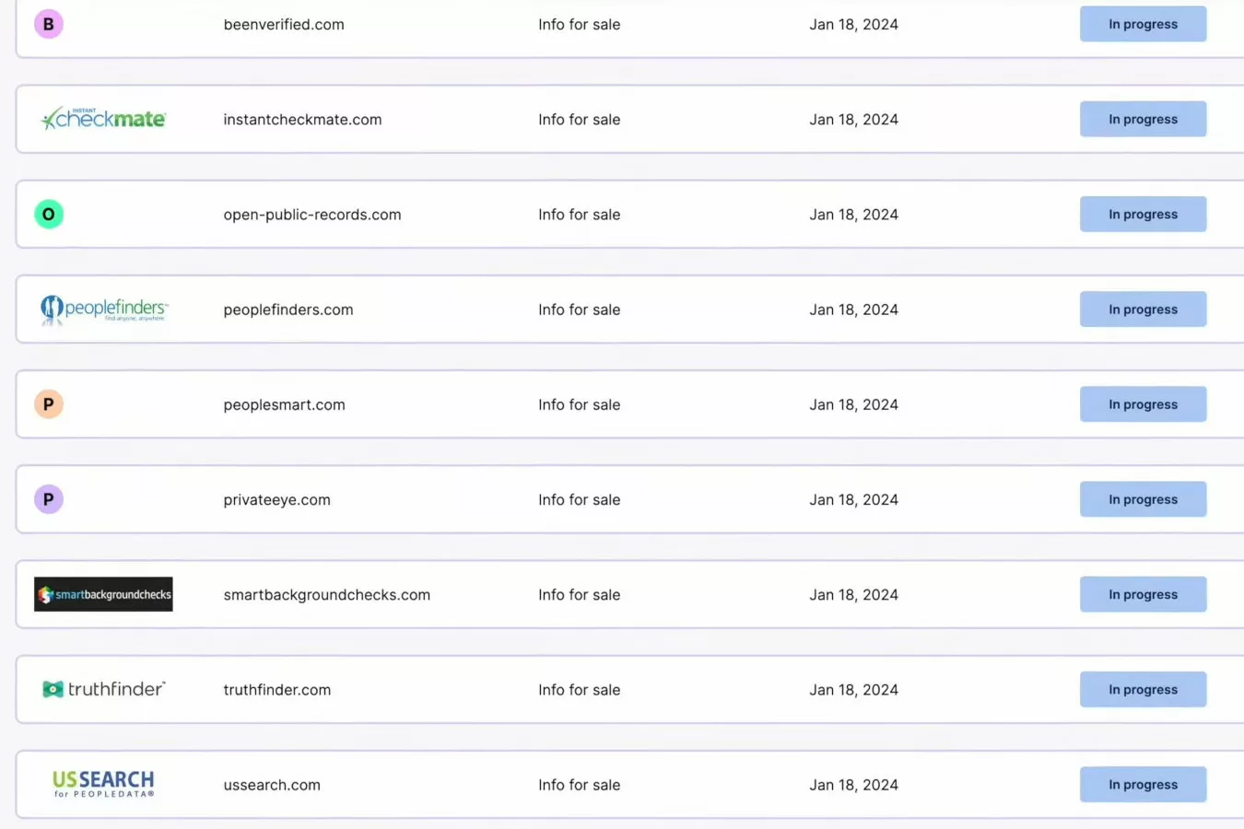Click Info for sale in ussearch row

(579, 785)
